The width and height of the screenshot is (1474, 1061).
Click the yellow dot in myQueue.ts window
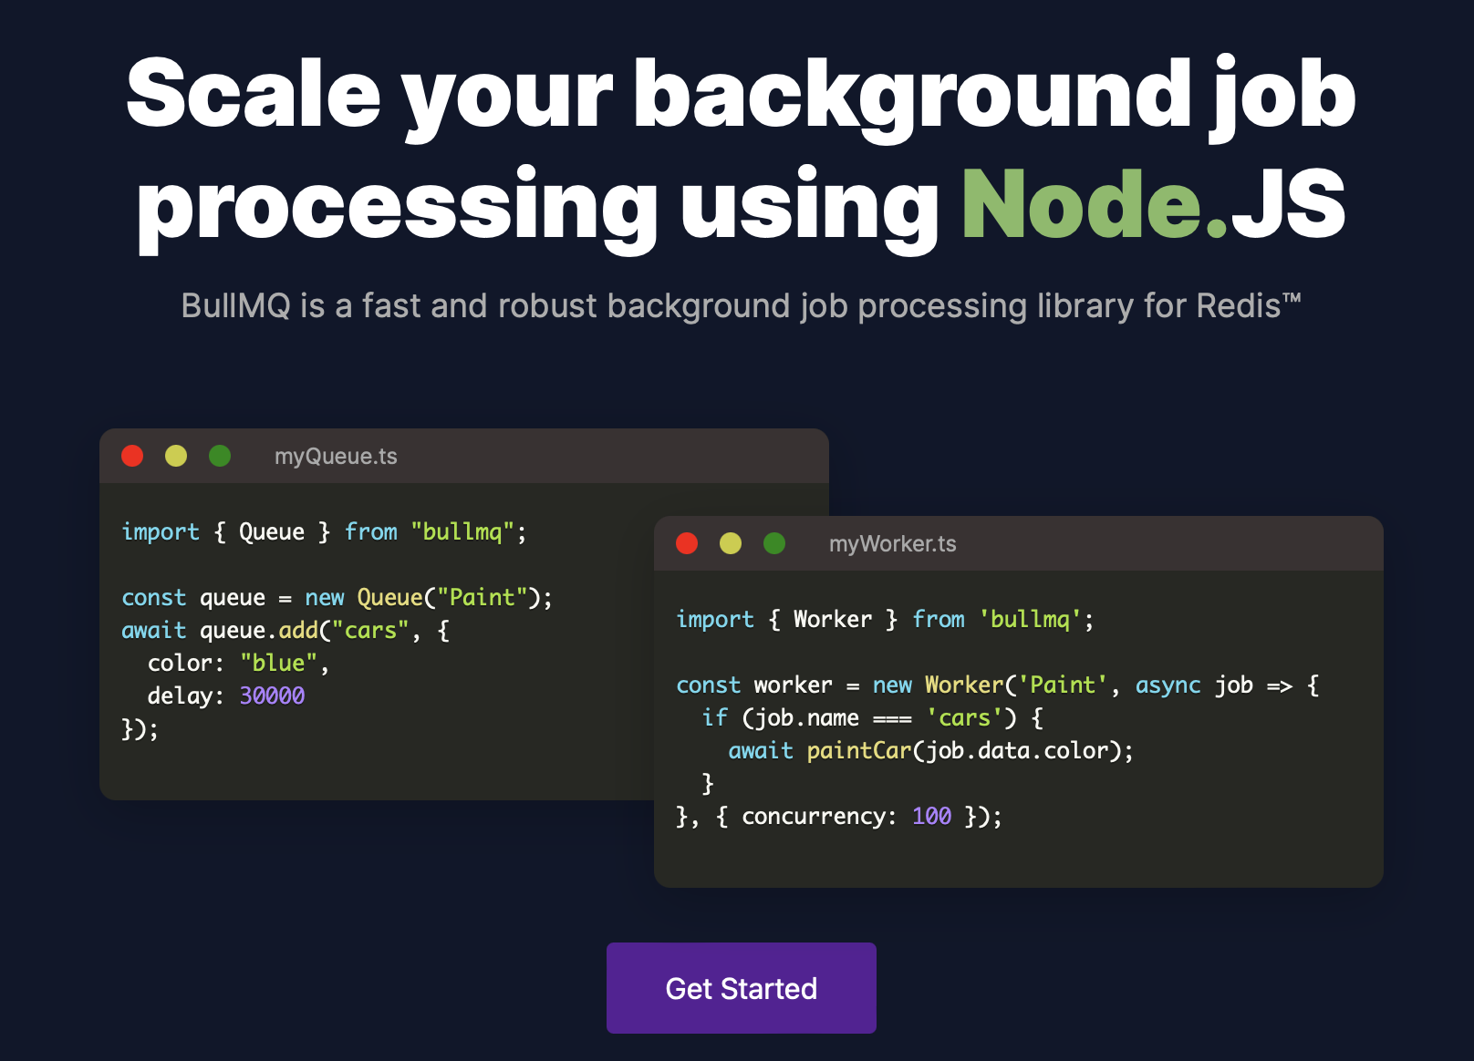tap(176, 456)
